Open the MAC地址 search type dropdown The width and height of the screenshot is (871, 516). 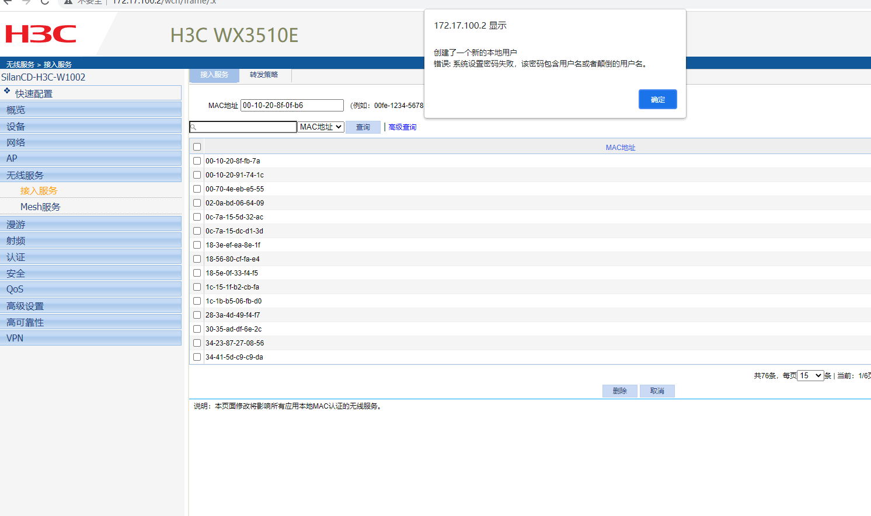coord(320,127)
